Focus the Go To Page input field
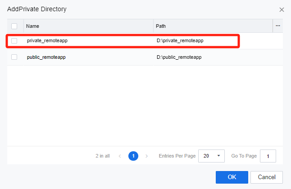 268,156
